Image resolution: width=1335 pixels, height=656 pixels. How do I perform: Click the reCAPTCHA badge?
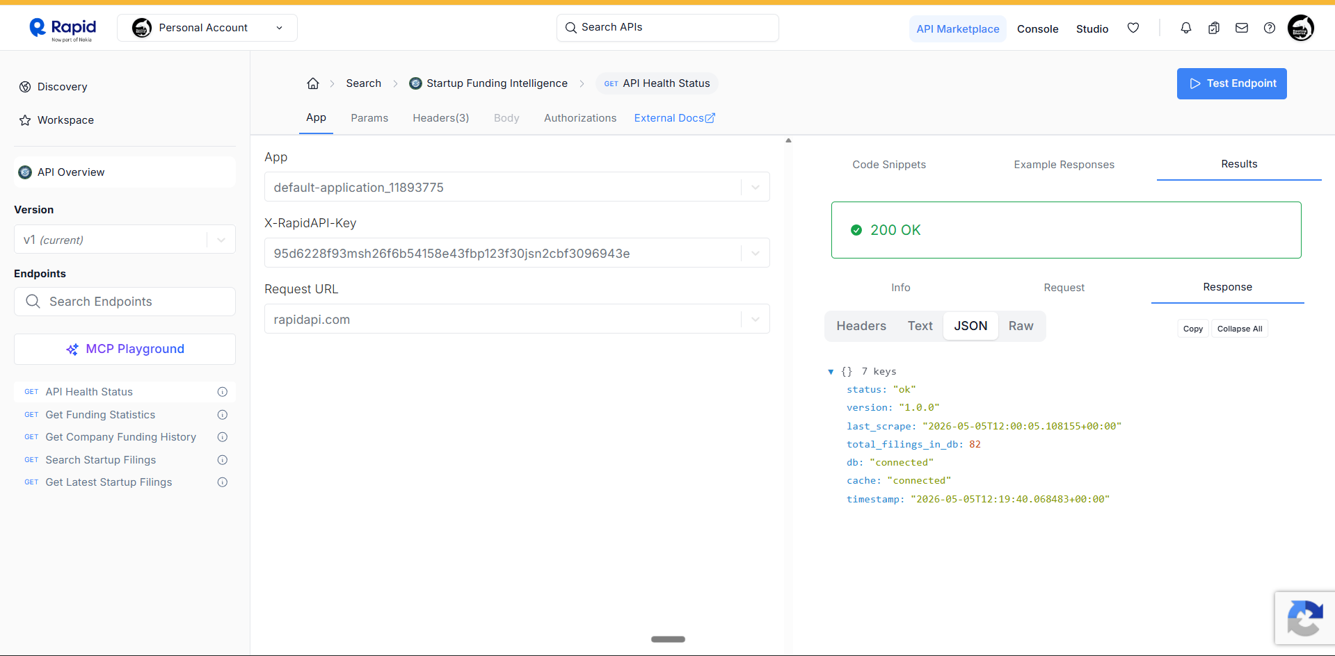pos(1305,618)
